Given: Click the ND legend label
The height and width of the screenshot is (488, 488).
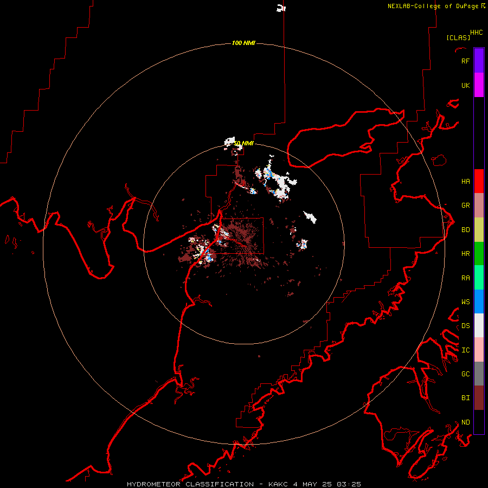Looking at the screenshot, I should [465, 422].
